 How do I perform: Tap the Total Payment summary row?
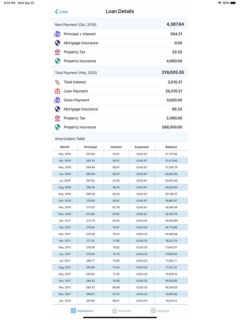tap(120, 73)
